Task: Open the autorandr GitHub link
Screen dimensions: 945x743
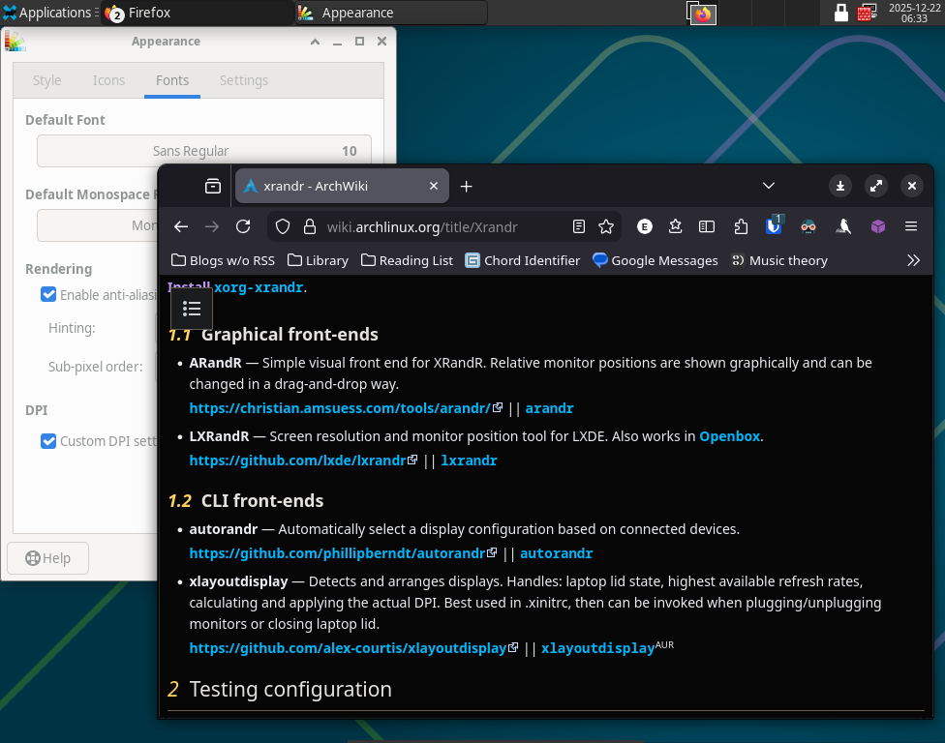Action: click(x=337, y=554)
